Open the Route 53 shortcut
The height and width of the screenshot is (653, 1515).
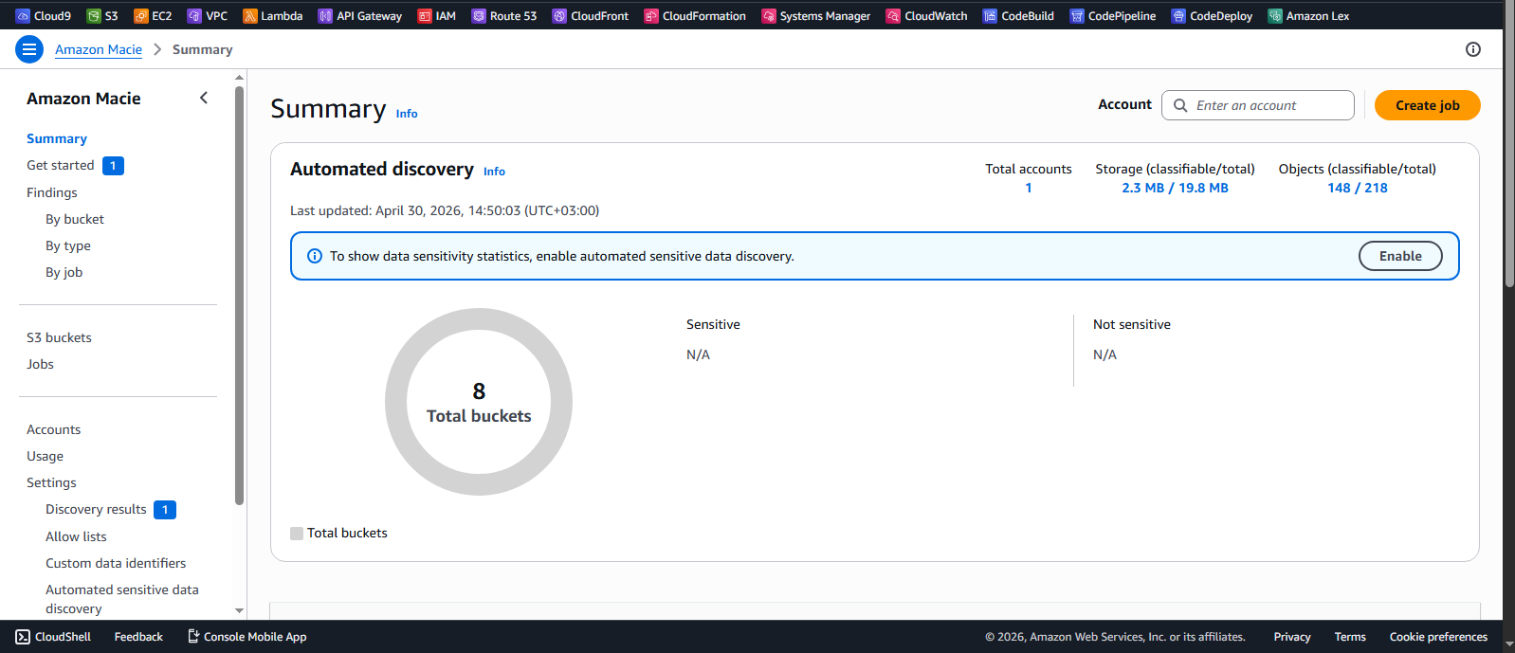coord(504,15)
